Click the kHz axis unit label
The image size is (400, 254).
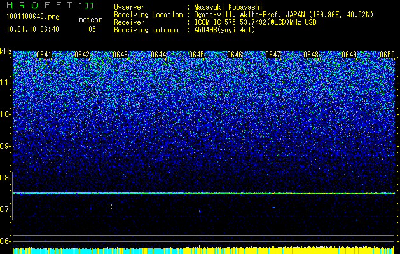coord(6,51)
